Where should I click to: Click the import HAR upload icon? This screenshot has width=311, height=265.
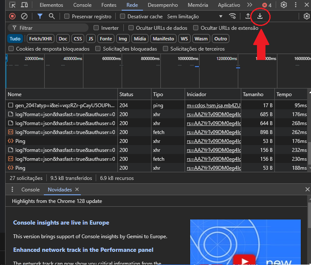(x=248, y=16)
